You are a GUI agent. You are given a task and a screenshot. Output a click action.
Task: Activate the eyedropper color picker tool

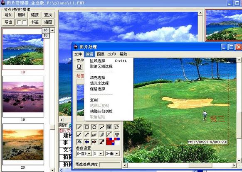tap(102, 142)
